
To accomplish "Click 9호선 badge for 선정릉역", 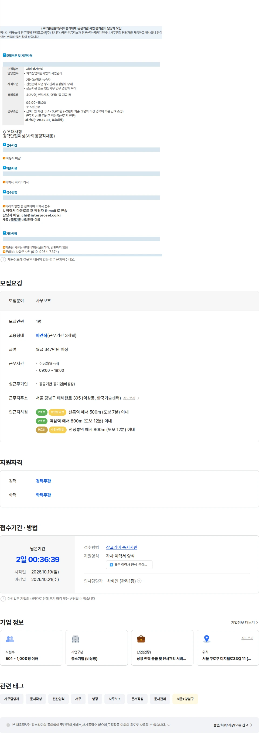I will point(42,430).
